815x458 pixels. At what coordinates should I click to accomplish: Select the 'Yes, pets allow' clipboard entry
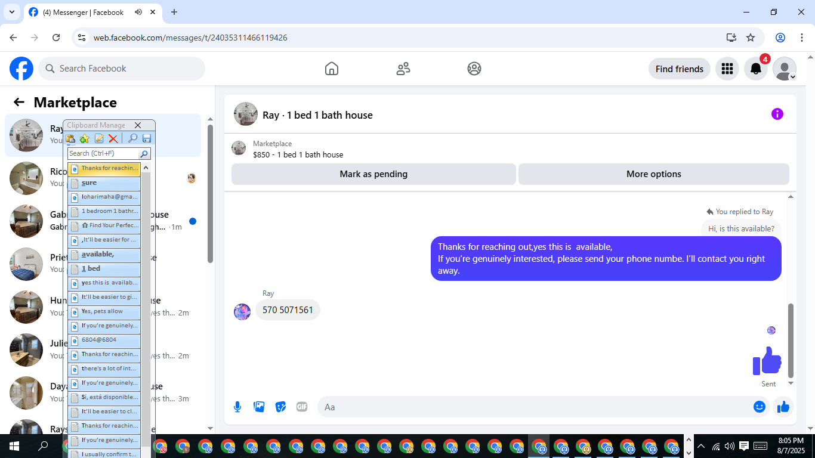pos(104,312)
